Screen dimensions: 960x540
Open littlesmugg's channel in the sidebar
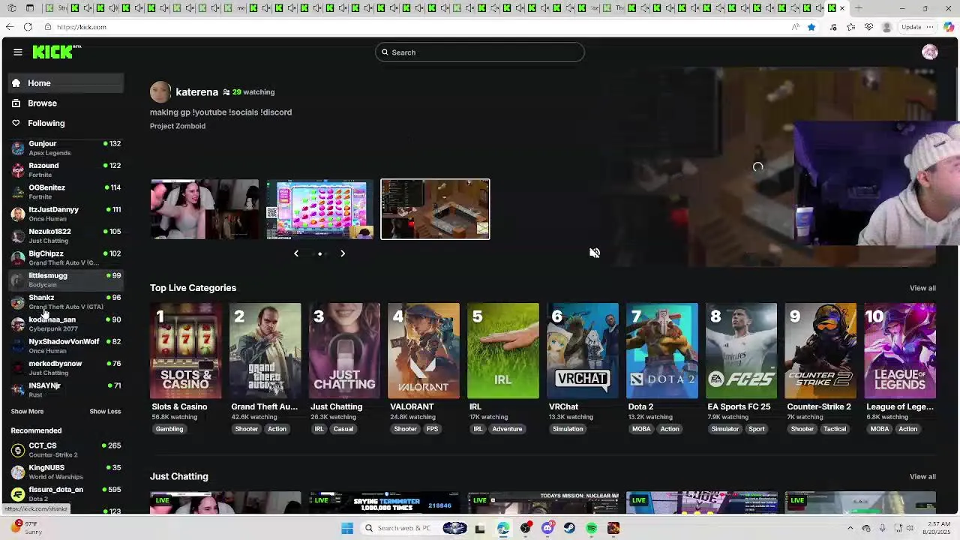(66, 280)
